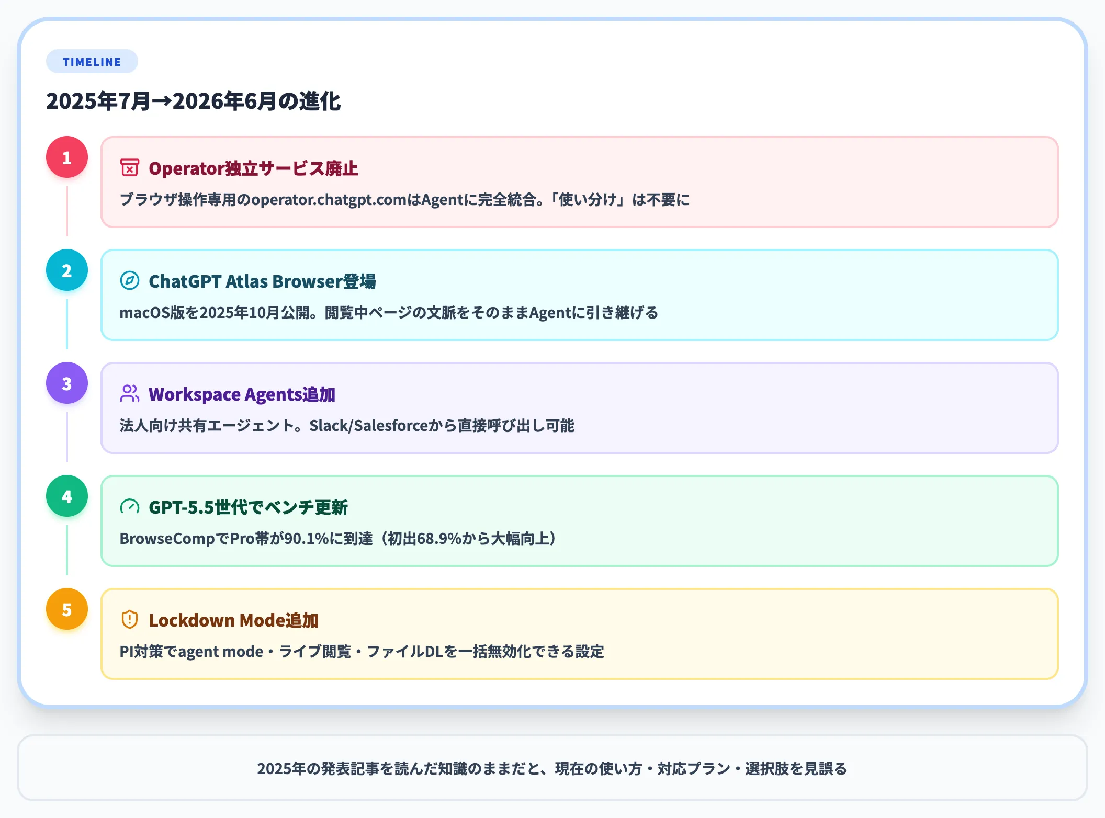Select the cyan step 2 circle

[x=67, y=270]
